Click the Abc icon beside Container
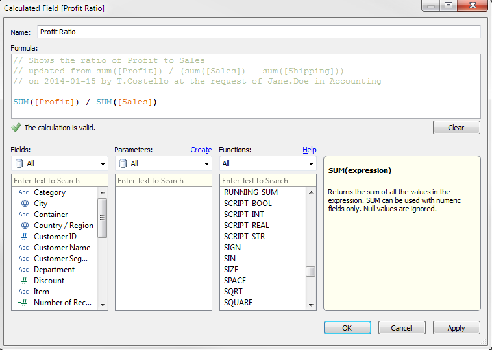Viewport: 492px width, 350px height. click(23, 215)
